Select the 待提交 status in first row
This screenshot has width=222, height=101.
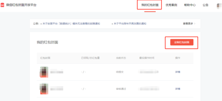click(x=119, y=72)
